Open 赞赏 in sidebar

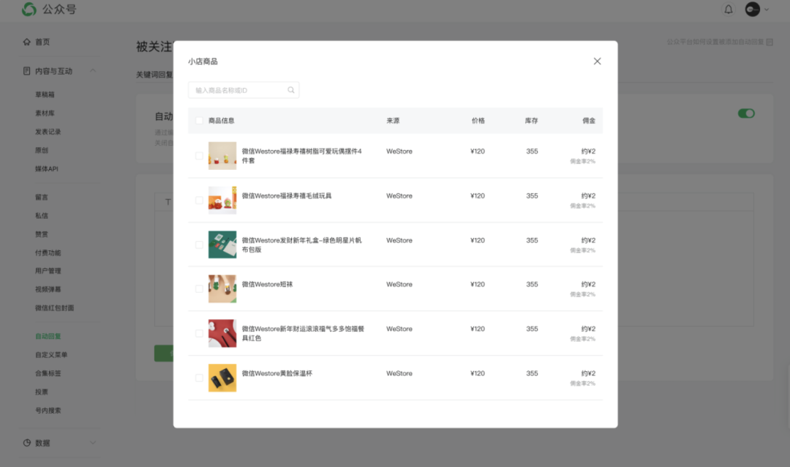pyautogui.click(x=41, y=234)
